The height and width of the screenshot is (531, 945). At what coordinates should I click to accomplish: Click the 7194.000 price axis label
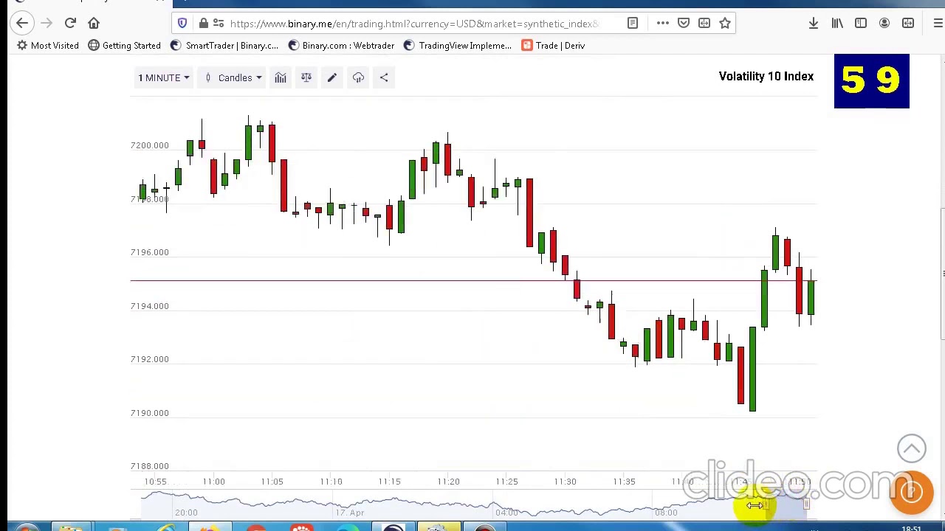(x=149, y=306)
